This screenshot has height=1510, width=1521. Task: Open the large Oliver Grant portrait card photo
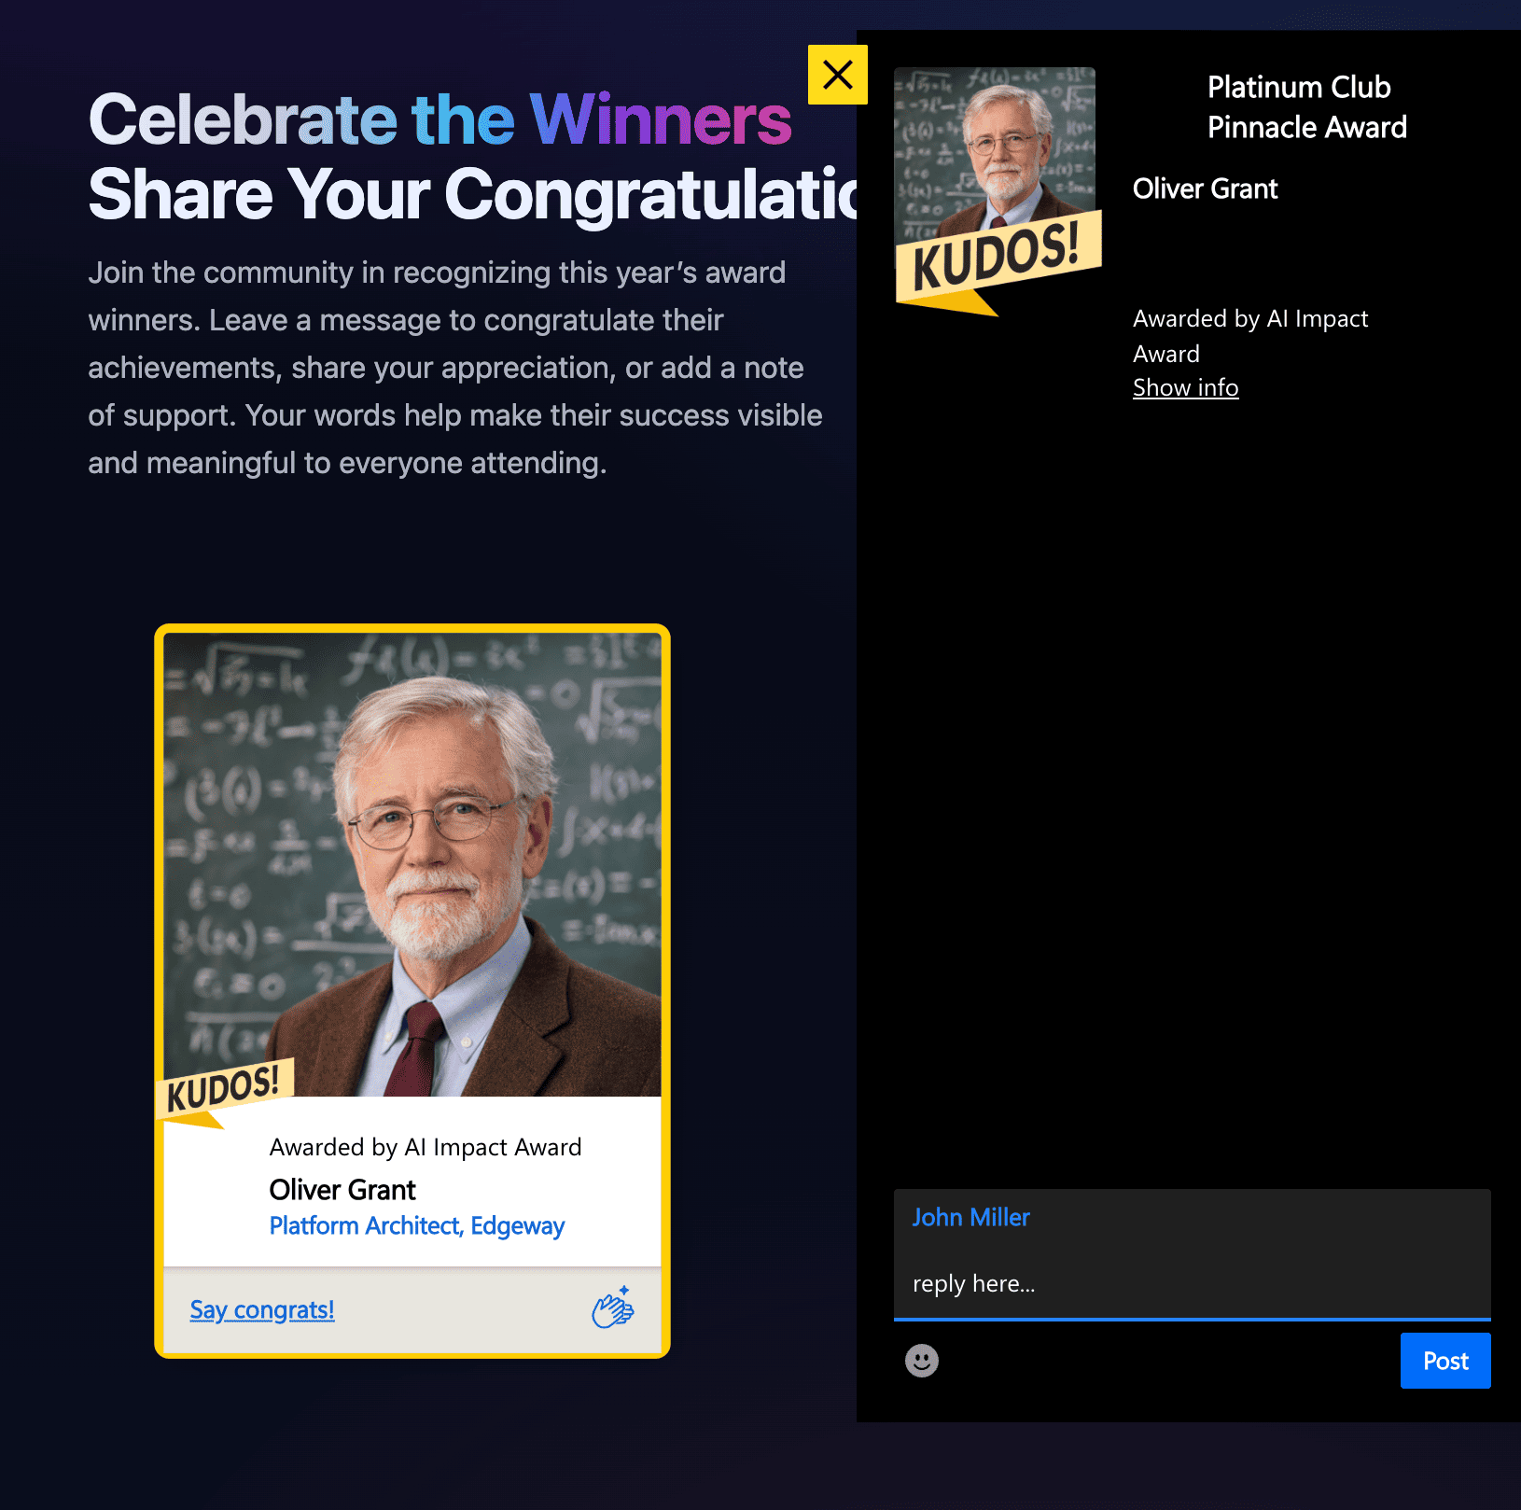point(412,864)
